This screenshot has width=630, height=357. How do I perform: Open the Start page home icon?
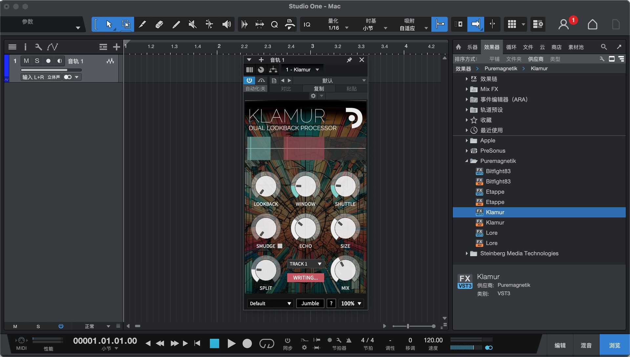click(x=592, y=24)
